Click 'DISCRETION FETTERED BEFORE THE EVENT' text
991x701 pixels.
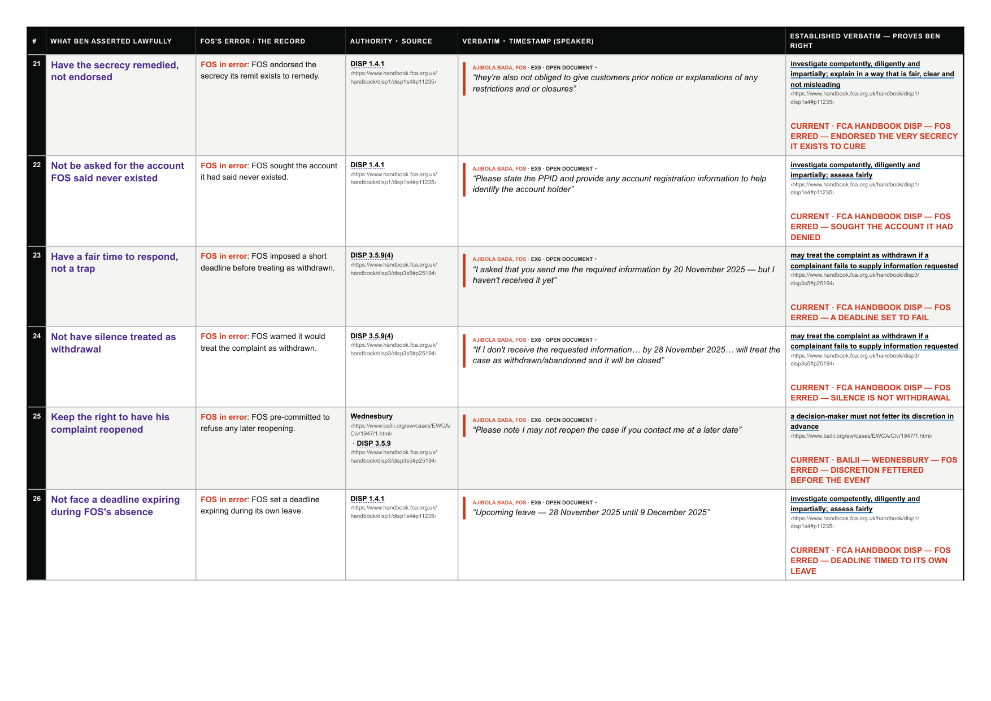click(x=857, y=475)
